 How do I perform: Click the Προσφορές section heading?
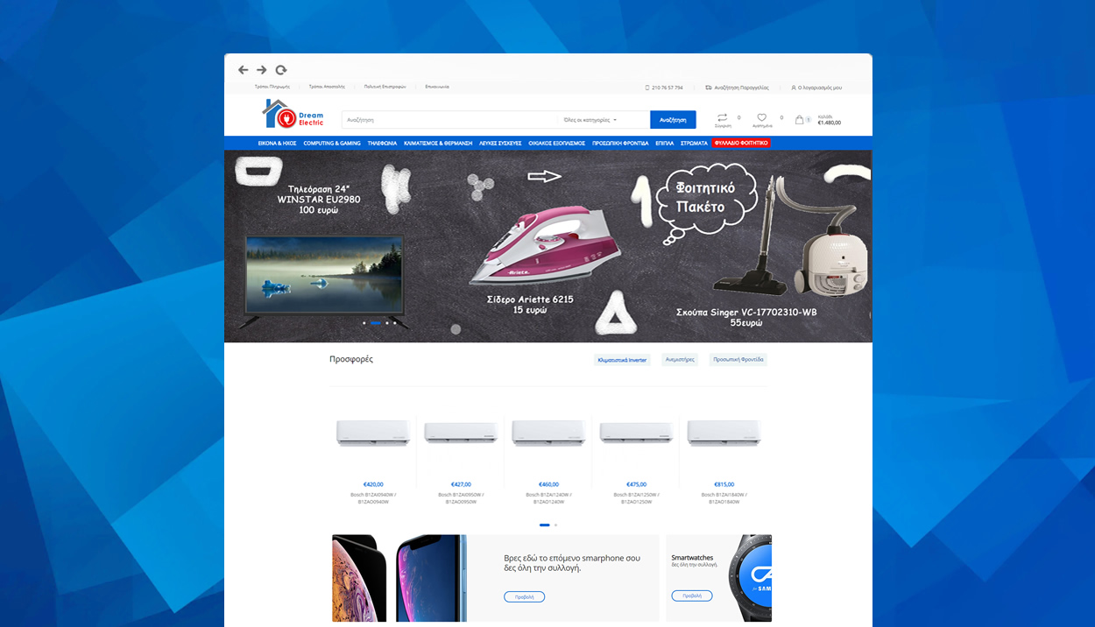pos(351,359)
